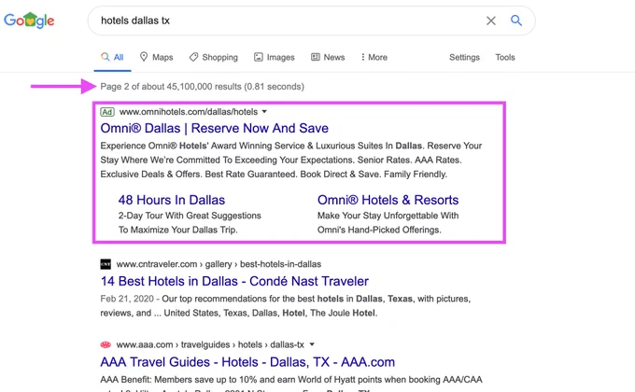
Task: Click the AAA red favicon icon
Action: point(106,344)
